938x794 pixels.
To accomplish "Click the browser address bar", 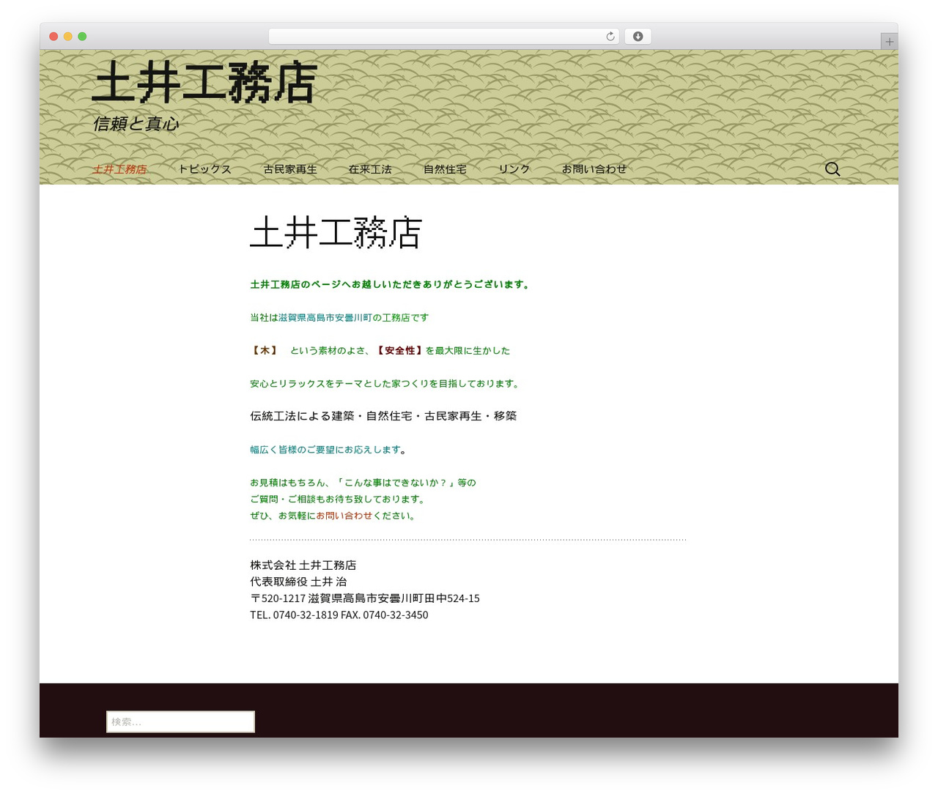I will 443,37.
